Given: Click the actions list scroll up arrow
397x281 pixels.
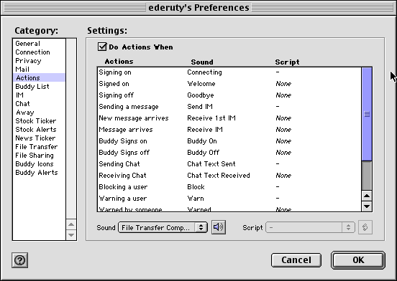Looking at the screenshot, I should 367,196.
